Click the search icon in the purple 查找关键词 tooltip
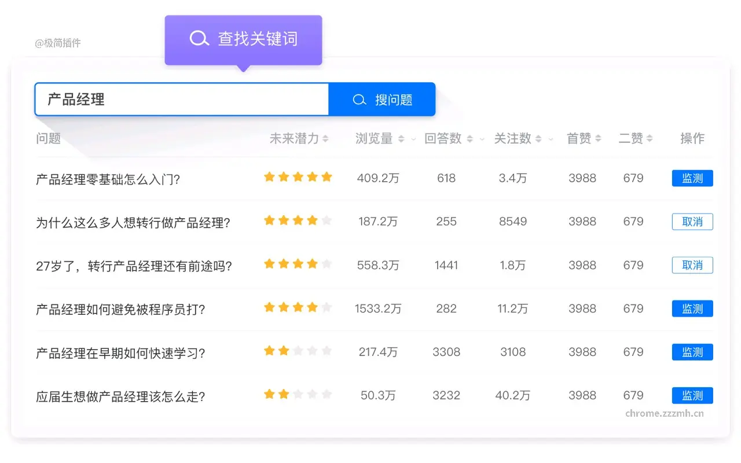This screenshot has width=741, height=463. point(199,38)
